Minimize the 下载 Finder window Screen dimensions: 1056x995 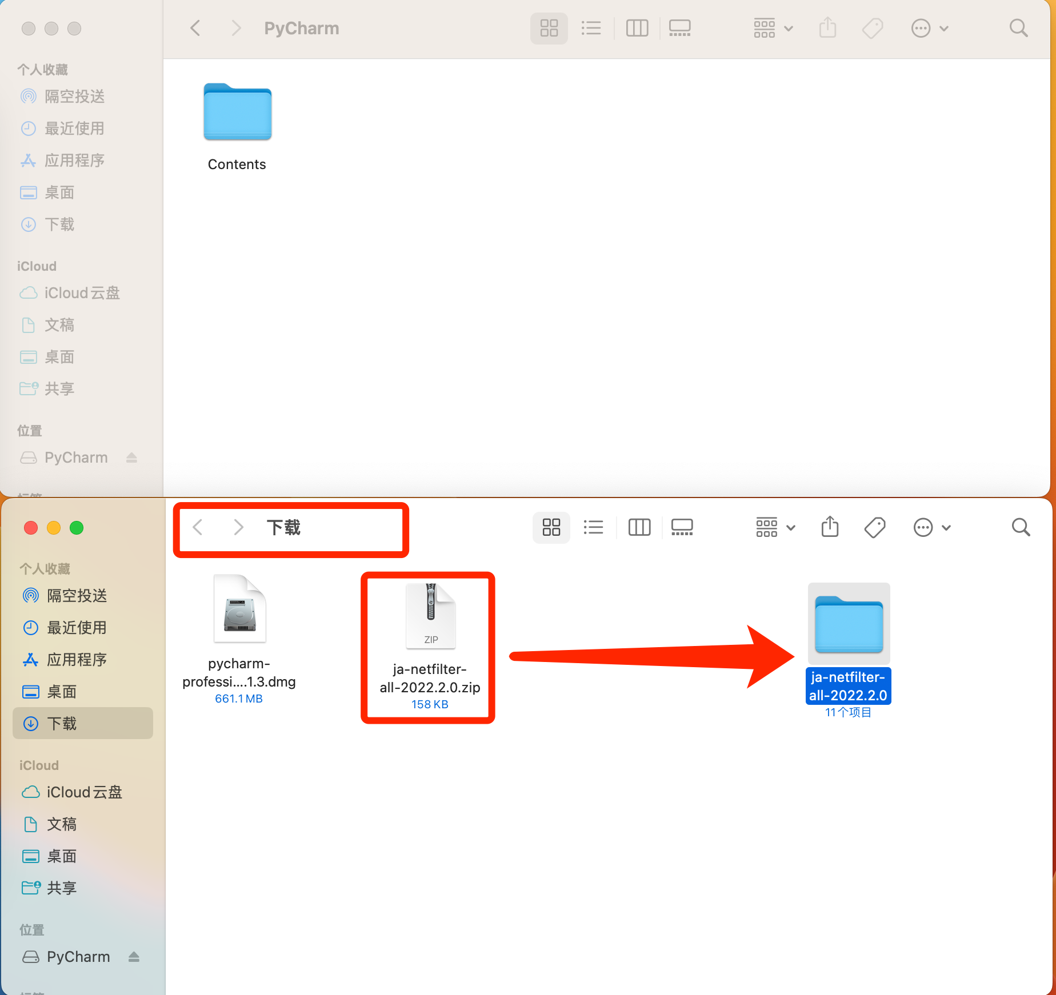54,527
